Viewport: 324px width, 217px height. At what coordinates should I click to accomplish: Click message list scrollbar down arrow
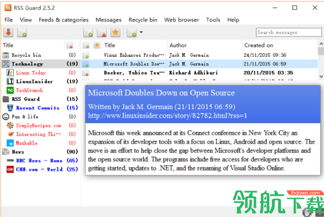(321, 77)
